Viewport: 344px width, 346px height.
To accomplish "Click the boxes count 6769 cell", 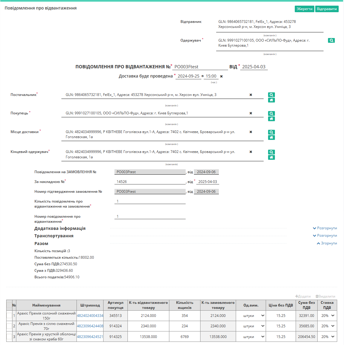I will click(x=185, y=336).
